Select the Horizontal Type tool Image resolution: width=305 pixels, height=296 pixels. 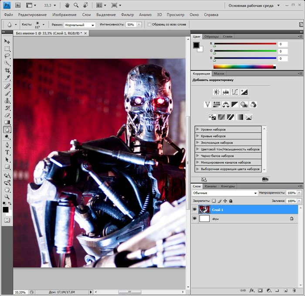coord(7,152)
